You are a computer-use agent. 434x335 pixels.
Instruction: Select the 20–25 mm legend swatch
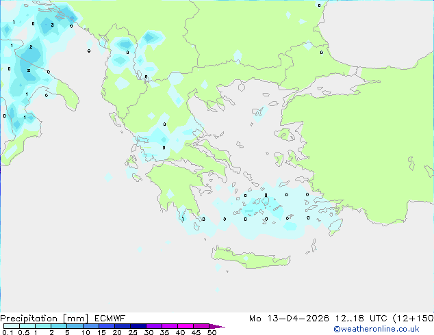pos(122,326)
